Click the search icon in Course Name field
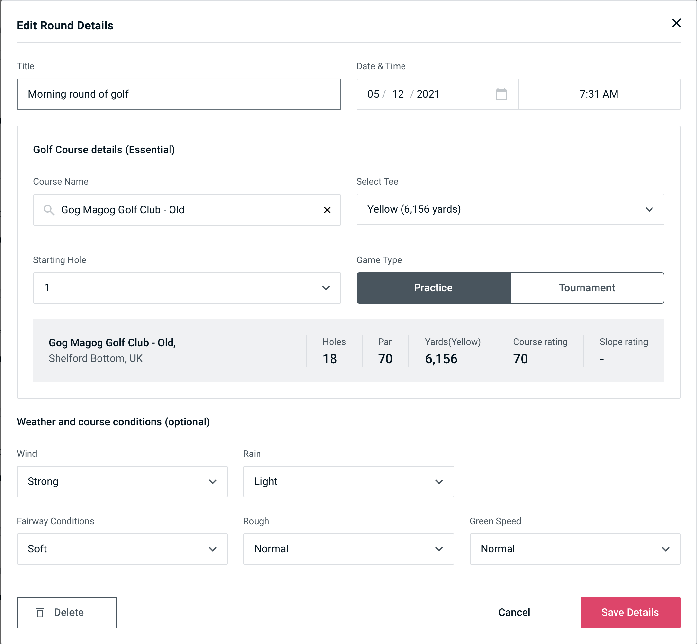This screenshot has height=644, width=697. [x=48, y=210]
